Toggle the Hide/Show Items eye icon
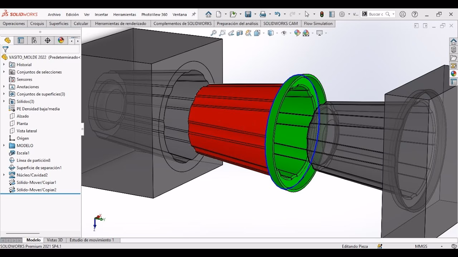Viewport: 458px width, 257px height. point(284,33)
